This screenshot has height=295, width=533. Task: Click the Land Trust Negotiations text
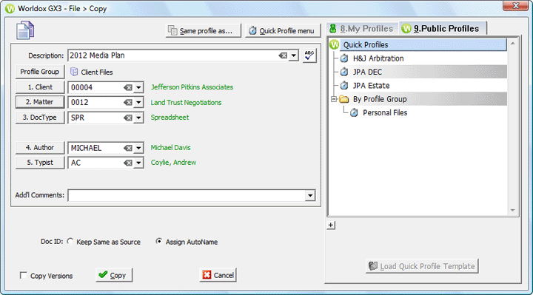[186, 103]
